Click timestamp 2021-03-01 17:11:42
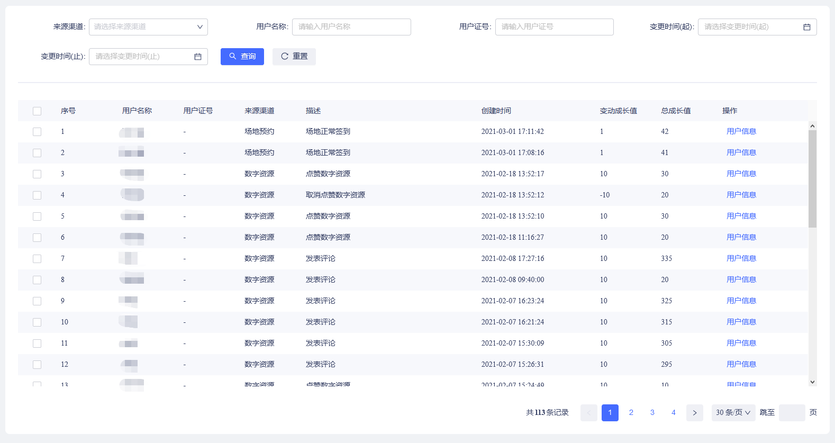Screen dimensions: 835x443 point(513,132)
